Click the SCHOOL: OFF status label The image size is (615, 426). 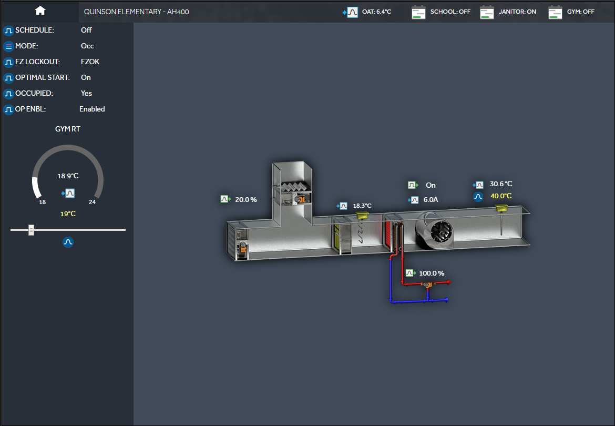pos(450,12)
